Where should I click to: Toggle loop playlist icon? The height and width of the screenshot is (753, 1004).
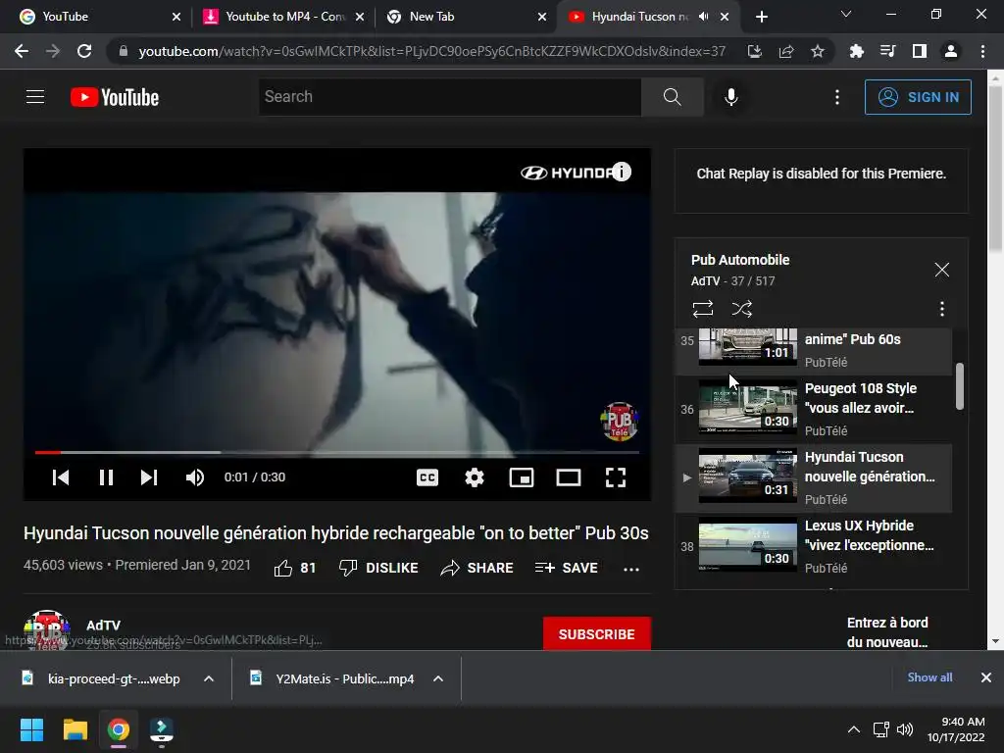[703, 309]
